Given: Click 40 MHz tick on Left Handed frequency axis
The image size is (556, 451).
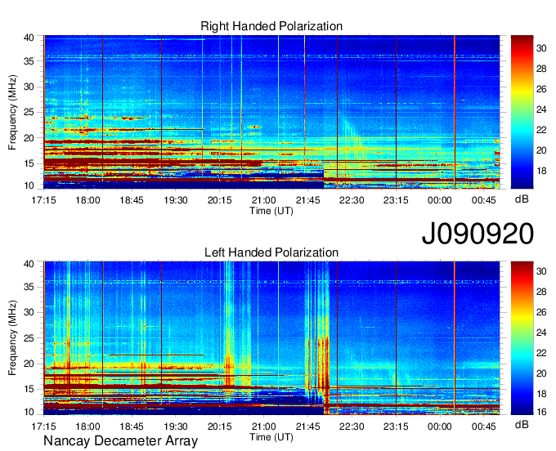Looking at the screenshot, I should coord(29,264).
